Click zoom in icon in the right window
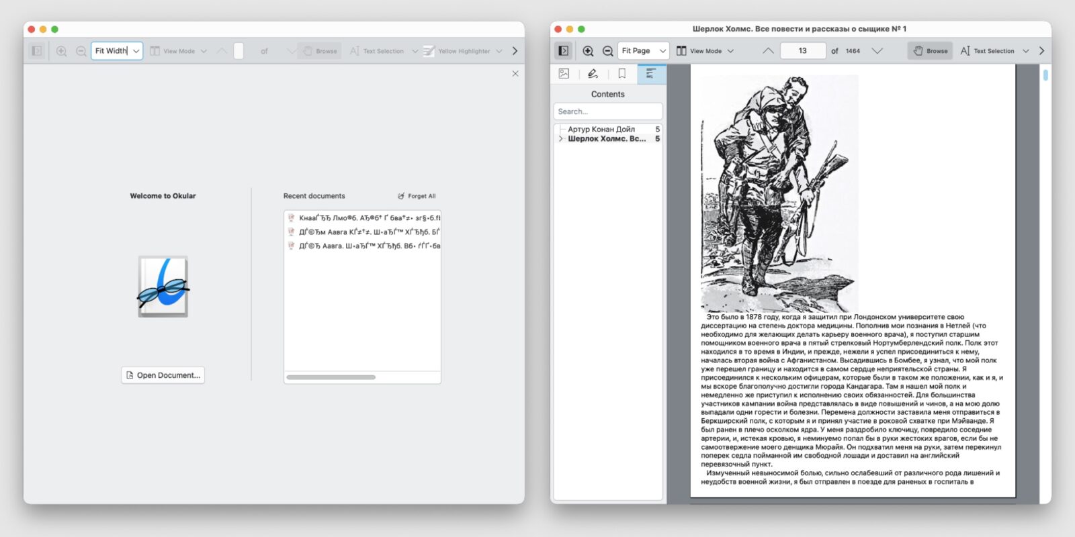 click(588, 51)
